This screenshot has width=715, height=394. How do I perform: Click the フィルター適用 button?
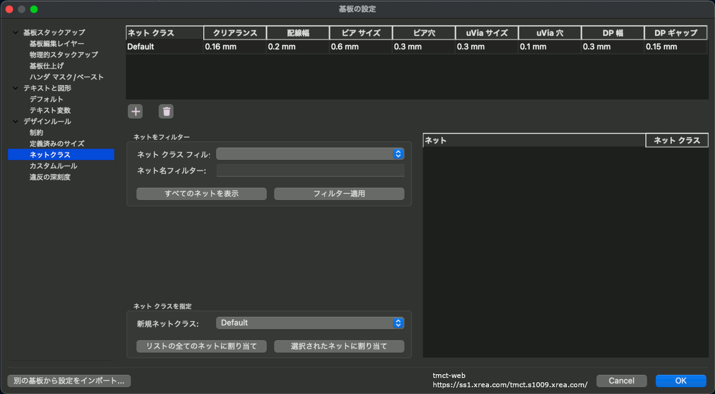[x=339, y=194]
